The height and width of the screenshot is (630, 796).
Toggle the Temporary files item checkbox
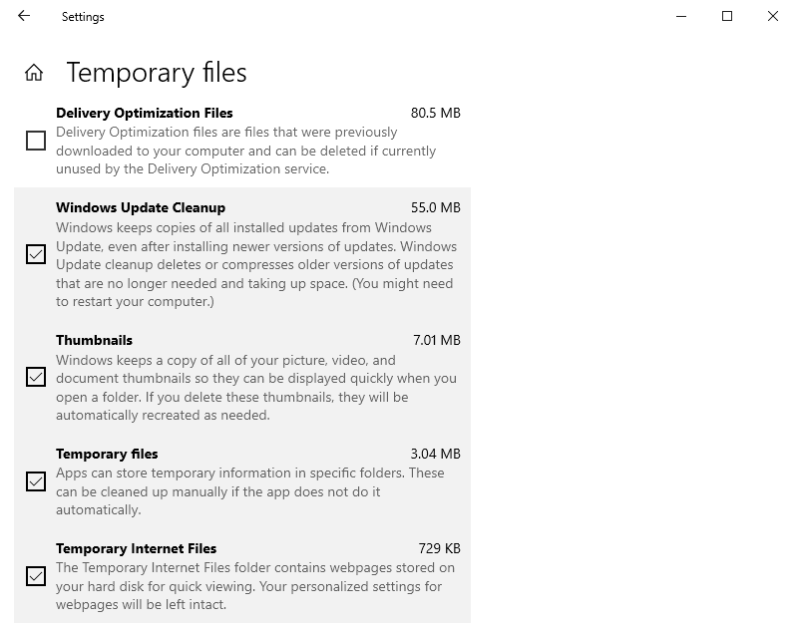[x=36, y=481]
